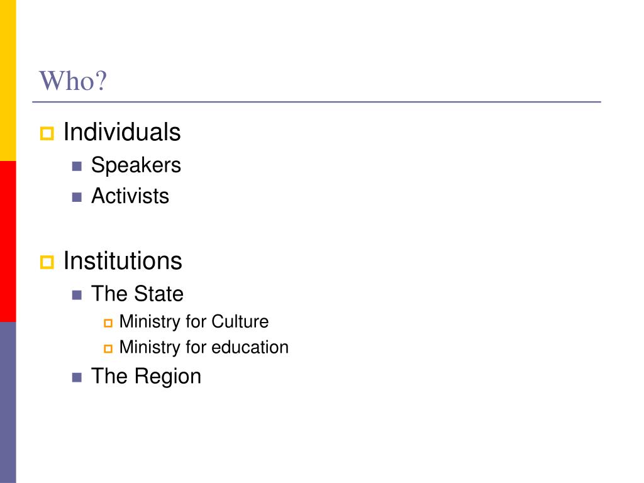Click 'The State' list item text
This screenshot has height=483, width=644.
(137, 294)
